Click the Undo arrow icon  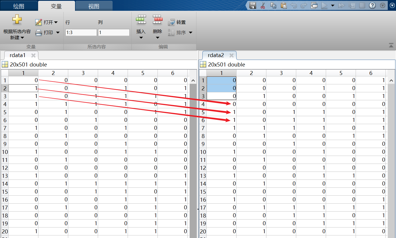294,5
